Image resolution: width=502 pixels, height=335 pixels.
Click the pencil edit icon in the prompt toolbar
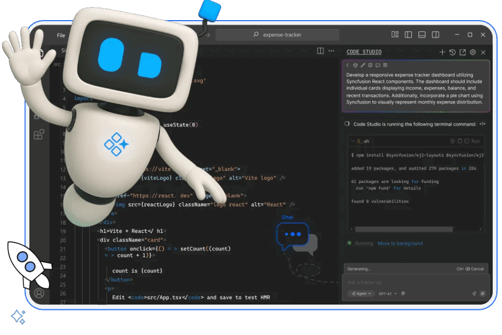click(363, 65)
